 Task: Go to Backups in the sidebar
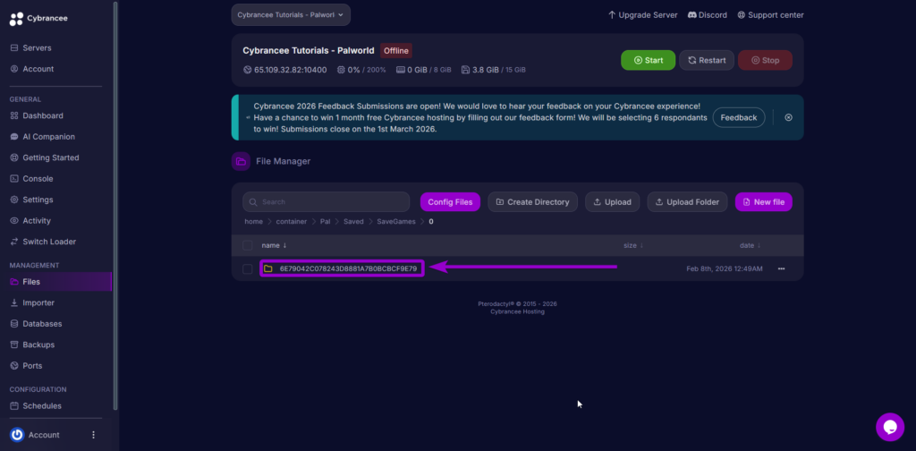[x=38, y=345]
